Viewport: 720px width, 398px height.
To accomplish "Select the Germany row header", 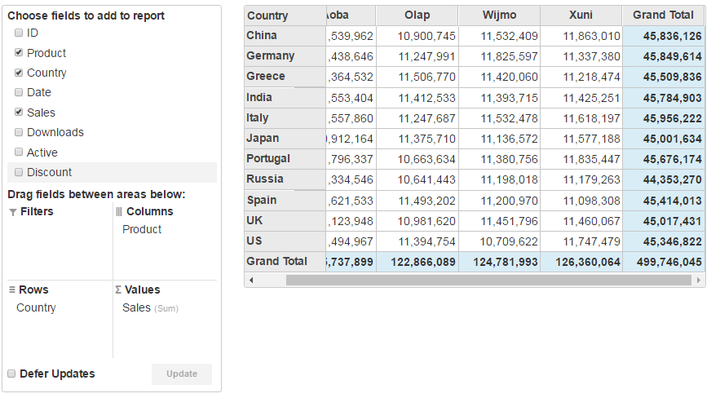I will click(271, 56).
